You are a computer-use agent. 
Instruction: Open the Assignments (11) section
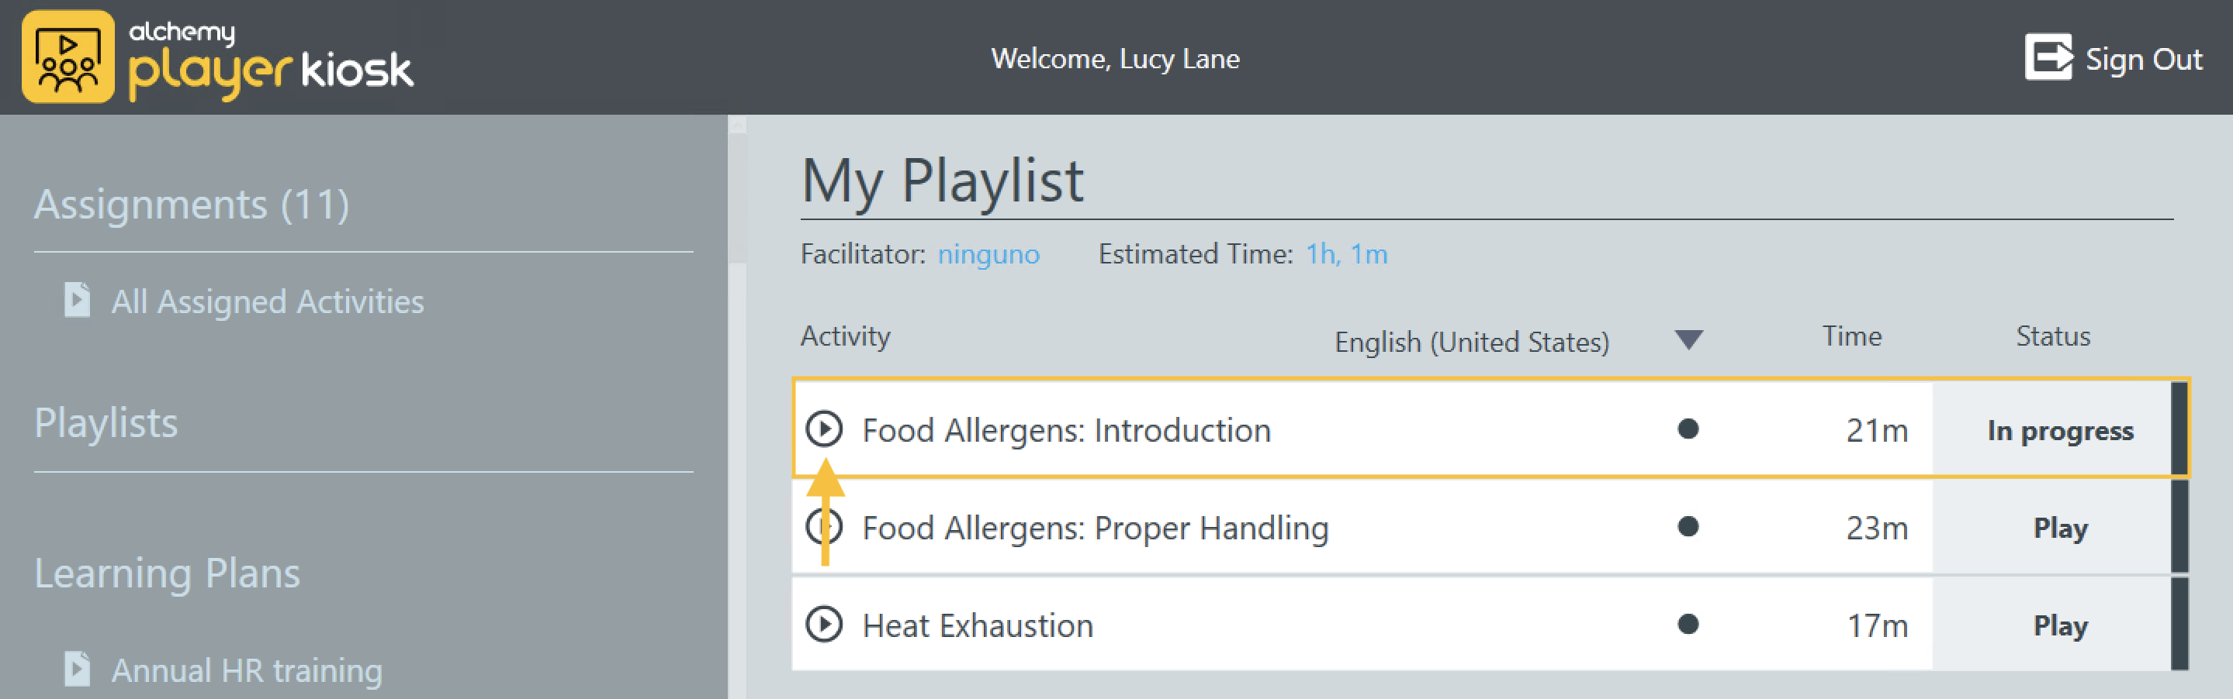point(192,205)
